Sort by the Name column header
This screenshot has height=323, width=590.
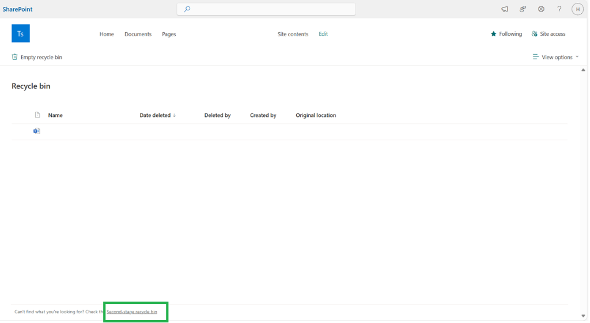[55, 115]
